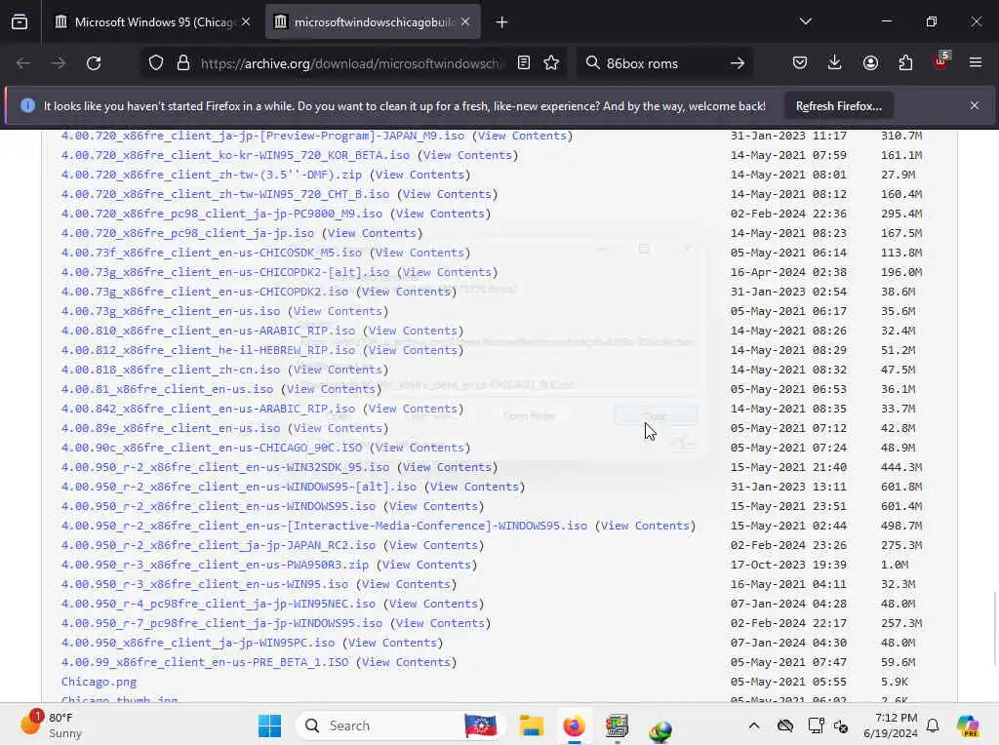Download 4.00.73g CHICOPDK2.iso file

point(205,292)
